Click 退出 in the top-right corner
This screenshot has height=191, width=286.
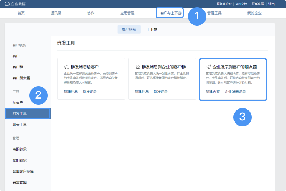271,4
